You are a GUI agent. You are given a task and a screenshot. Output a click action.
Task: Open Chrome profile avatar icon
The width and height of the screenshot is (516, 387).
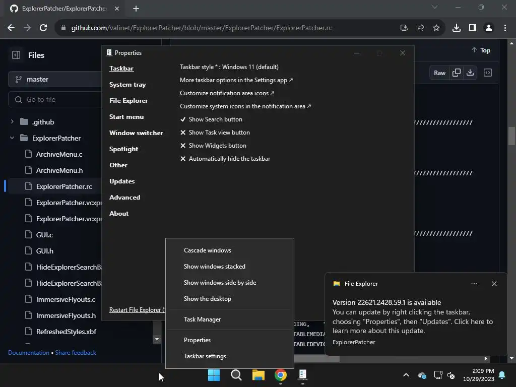coord(489,28)
